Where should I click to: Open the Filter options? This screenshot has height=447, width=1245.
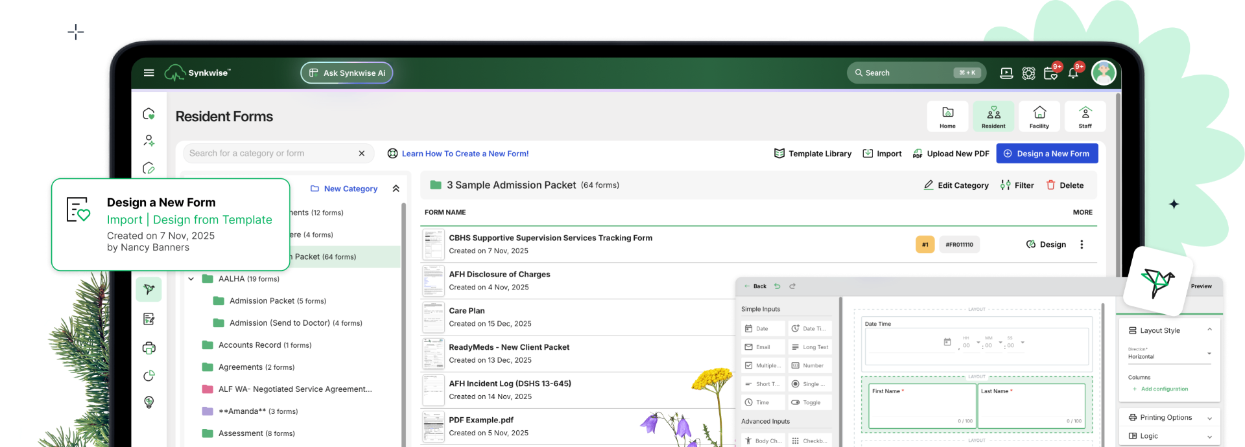click(x=1017, y=185)
